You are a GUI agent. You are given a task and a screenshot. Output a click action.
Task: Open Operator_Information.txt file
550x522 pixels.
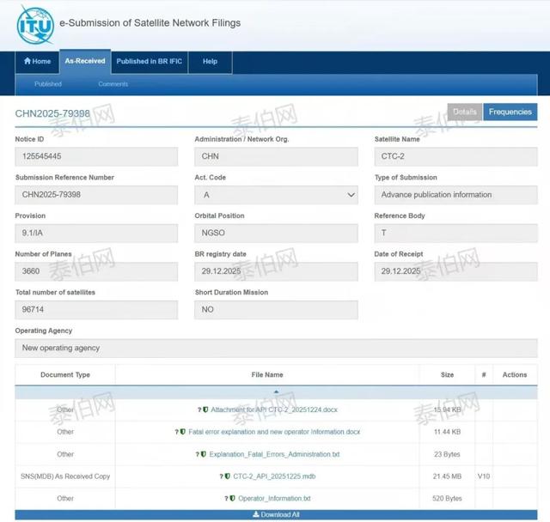coord(274,499)
